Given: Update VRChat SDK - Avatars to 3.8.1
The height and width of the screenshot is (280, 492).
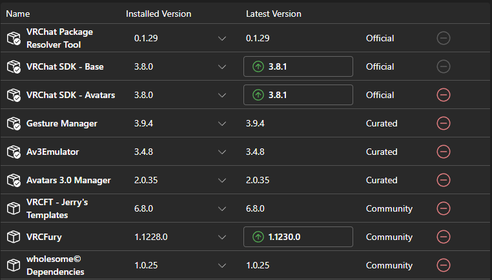Looking at the screenshot, I should (x=298, y=95).
